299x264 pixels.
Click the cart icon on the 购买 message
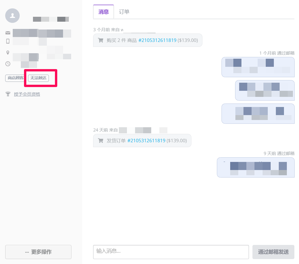(x=101, y=40)
